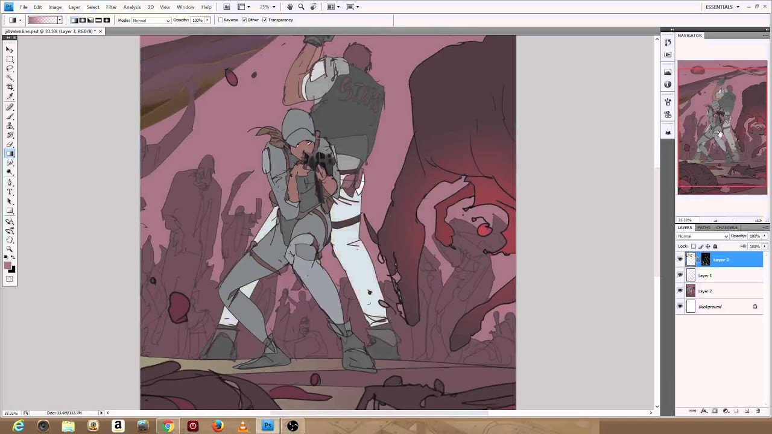The image size is (772, 434).
Task: Enable the Reverse checkbox
Action: pyautogui.click(x=221, y=20)
